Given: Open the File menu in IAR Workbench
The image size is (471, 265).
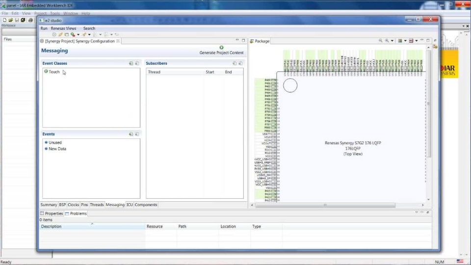Looking at the screenshot, I should 5,13.
